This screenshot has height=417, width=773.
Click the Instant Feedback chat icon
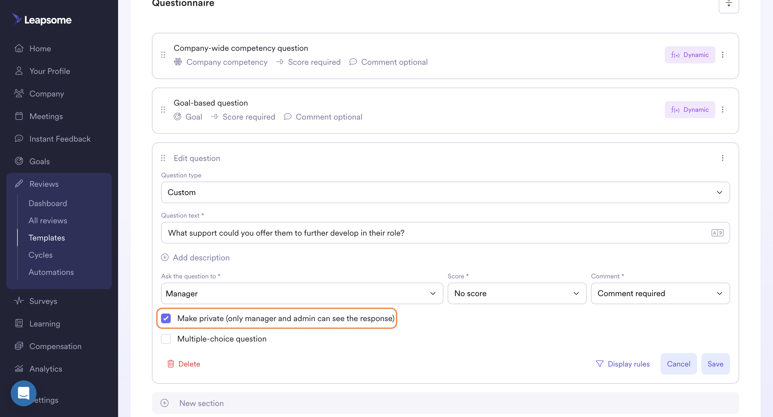(x=19, y=138)
